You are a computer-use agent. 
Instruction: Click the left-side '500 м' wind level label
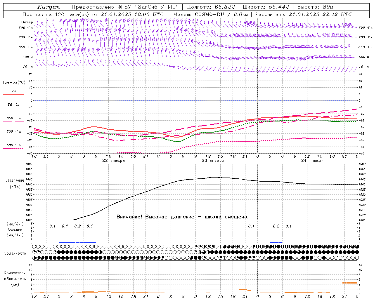tap(28, 57)
